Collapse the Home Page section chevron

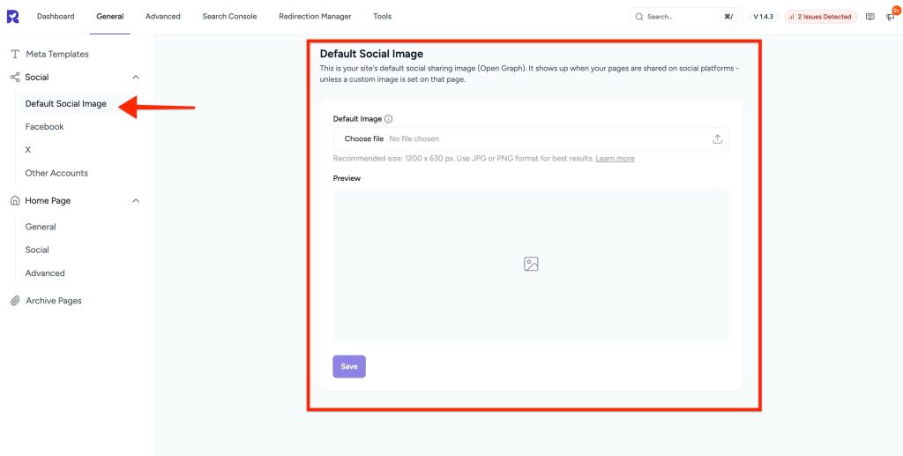(x=136, y=200)
